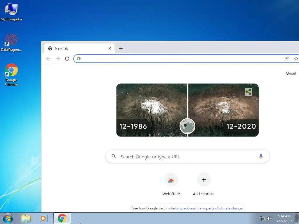
Task: Click the Show desktop strip at the end of the taskbar
Action: tap(297, 218)
